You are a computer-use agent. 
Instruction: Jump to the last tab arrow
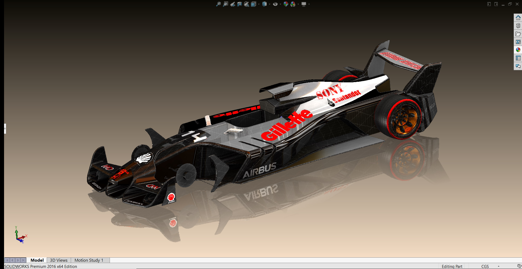[23, 260]
